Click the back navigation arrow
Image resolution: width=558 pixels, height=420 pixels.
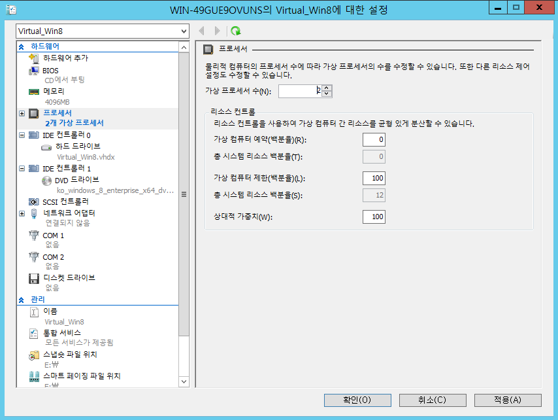point(202,31)
